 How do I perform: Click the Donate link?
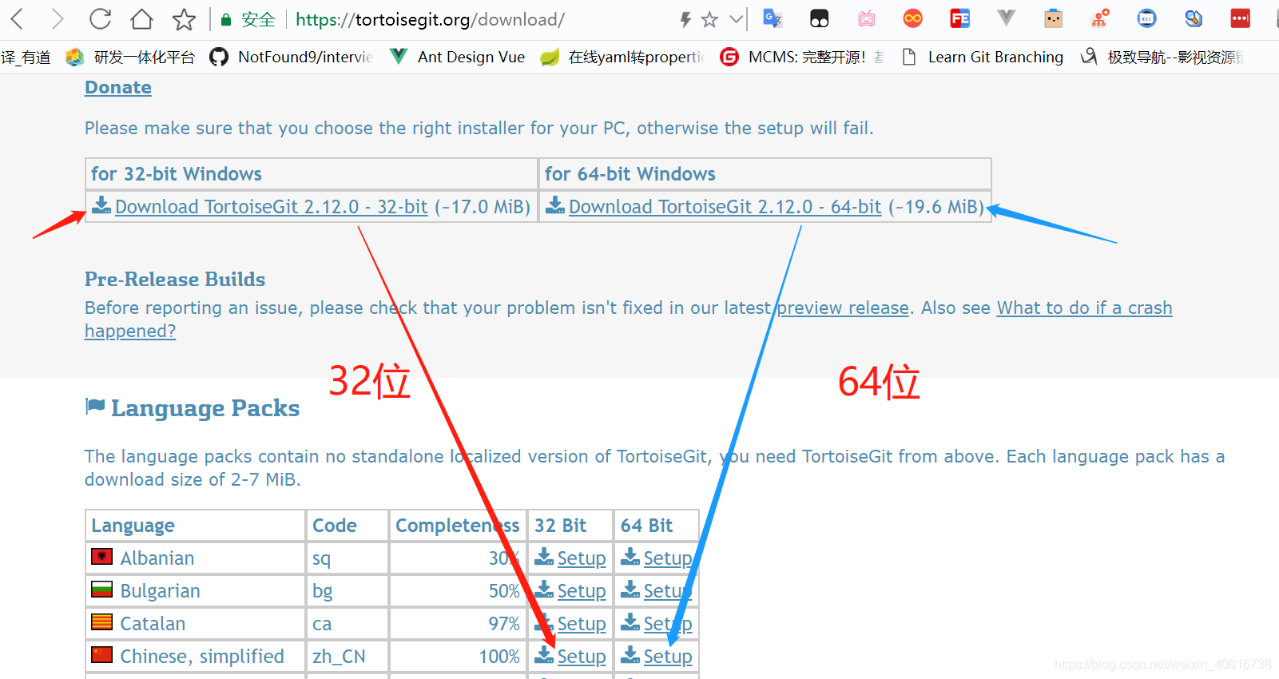118,87
